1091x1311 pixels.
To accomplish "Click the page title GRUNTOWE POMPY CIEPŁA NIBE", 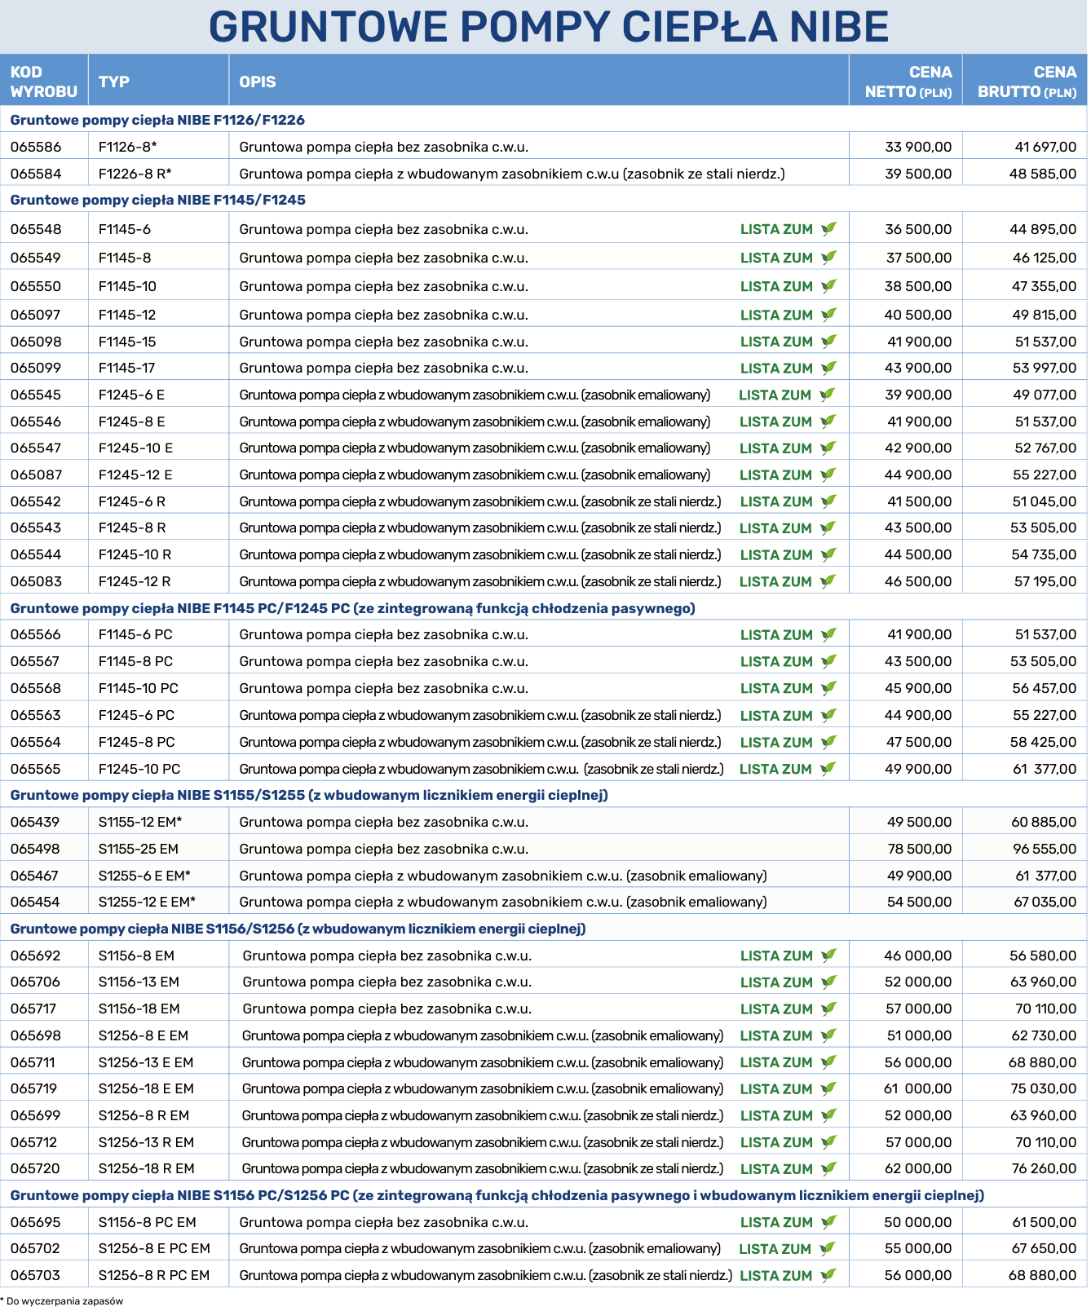I will (x=549, y=26).
